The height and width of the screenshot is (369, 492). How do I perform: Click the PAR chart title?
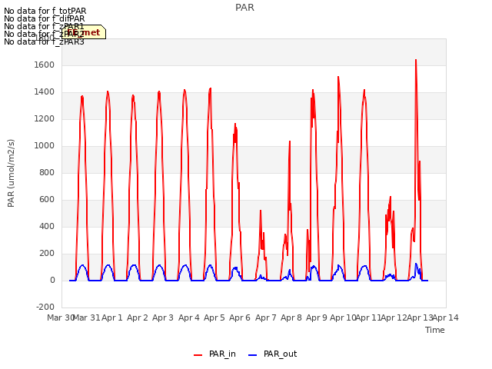coord(244,8)
